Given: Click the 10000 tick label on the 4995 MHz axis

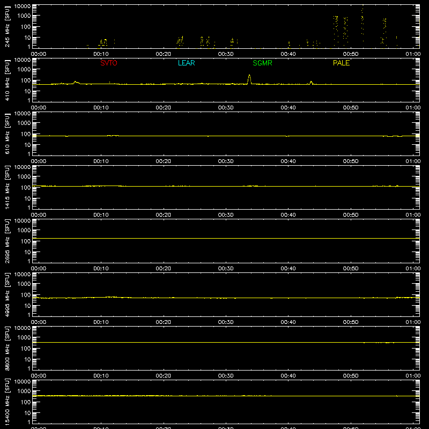Looking at the screenshot, I should click(23, 275).
